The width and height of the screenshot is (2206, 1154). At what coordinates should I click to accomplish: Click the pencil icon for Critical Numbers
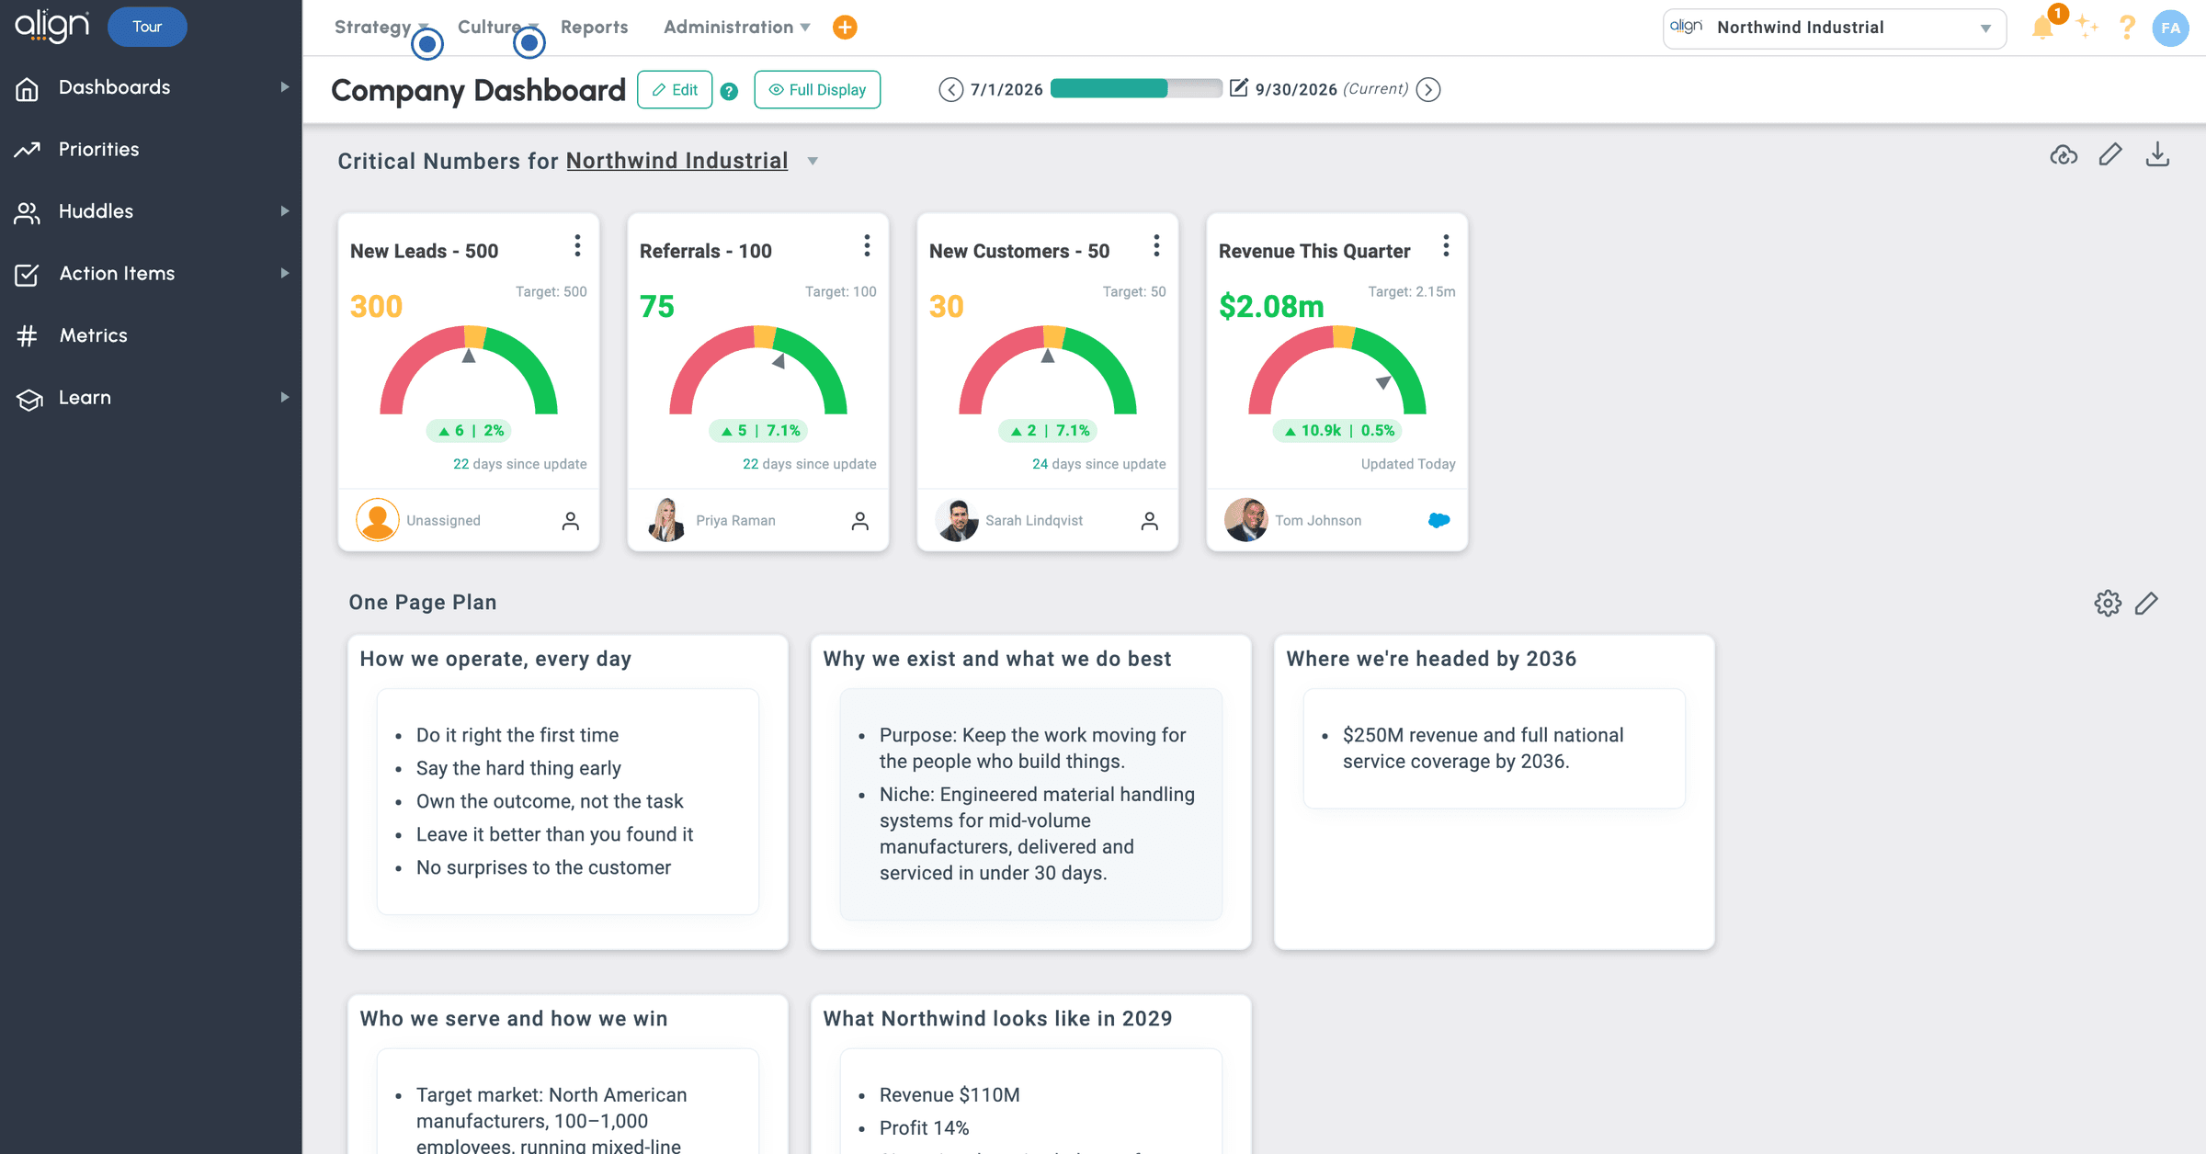pos(2110,154)
